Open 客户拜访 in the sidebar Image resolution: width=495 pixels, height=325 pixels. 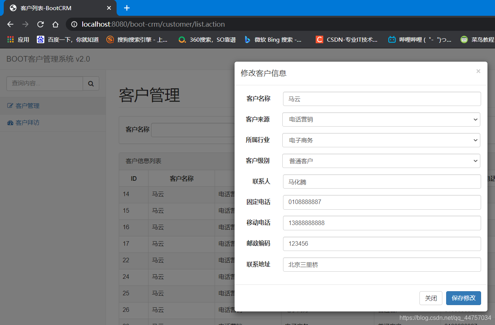coord(53,123)
